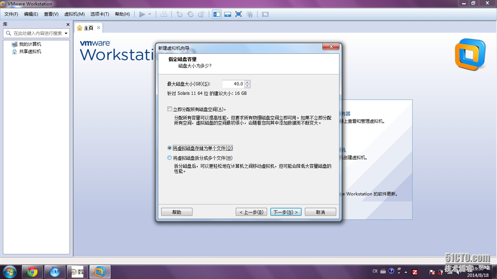Viewport: 497px width, 279px height.
Task: Click the blue help tray icon
Action: [391, 271]
